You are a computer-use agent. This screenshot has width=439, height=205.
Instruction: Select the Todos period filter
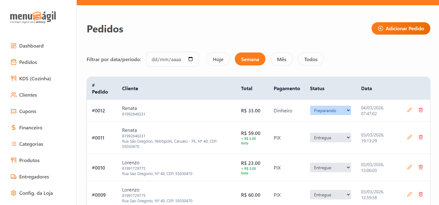tap(311, 59)
